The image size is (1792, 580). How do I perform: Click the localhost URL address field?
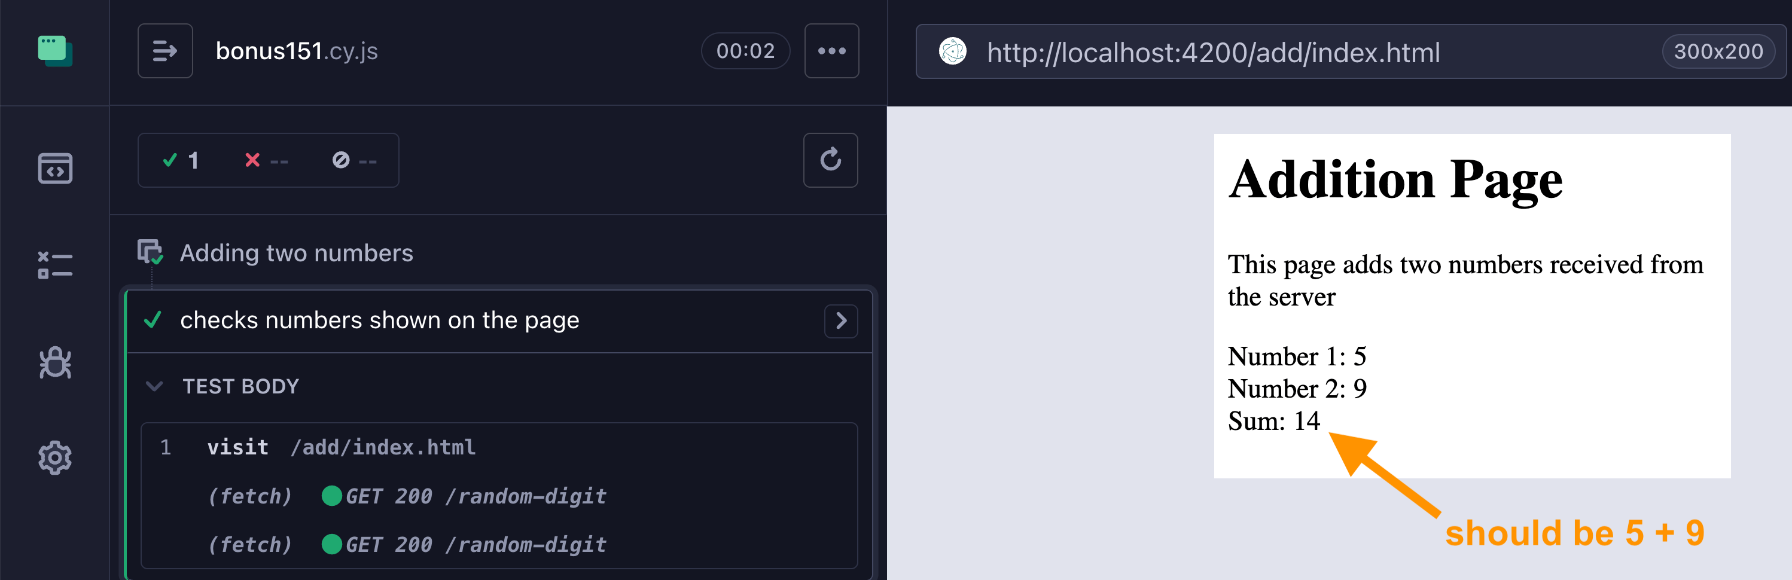coord(1212,53)
